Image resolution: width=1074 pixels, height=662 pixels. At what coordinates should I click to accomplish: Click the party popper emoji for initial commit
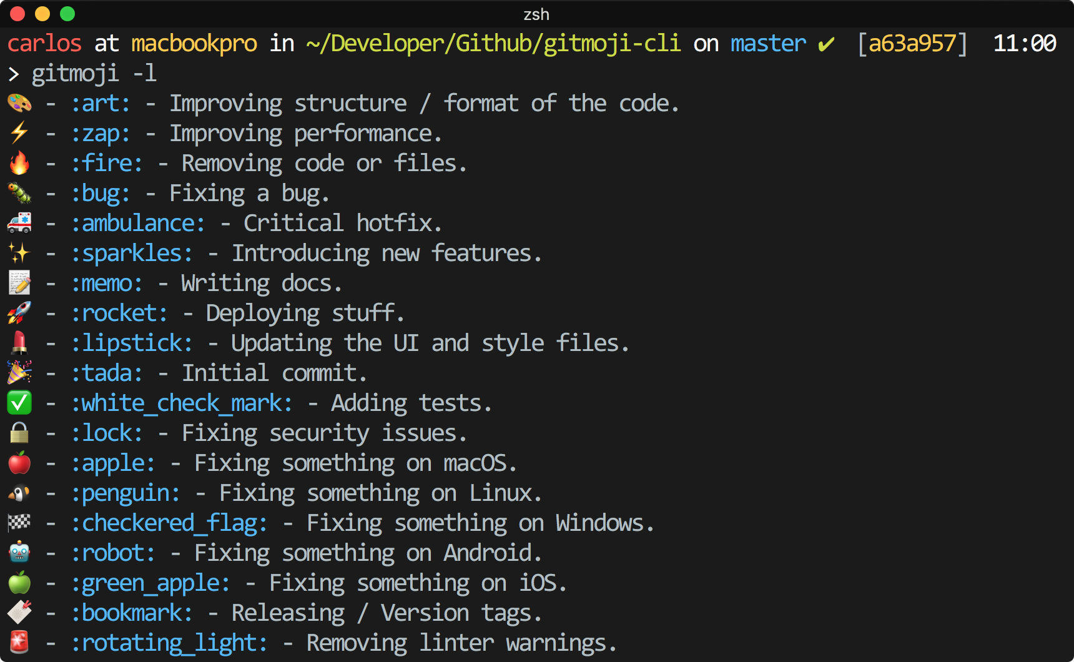coord(19,372)
